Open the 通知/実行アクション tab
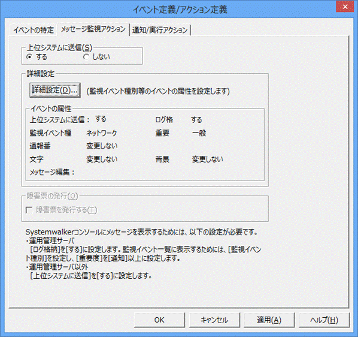Image resolution: width=358 pixels, height=337 pixels. 160,30
